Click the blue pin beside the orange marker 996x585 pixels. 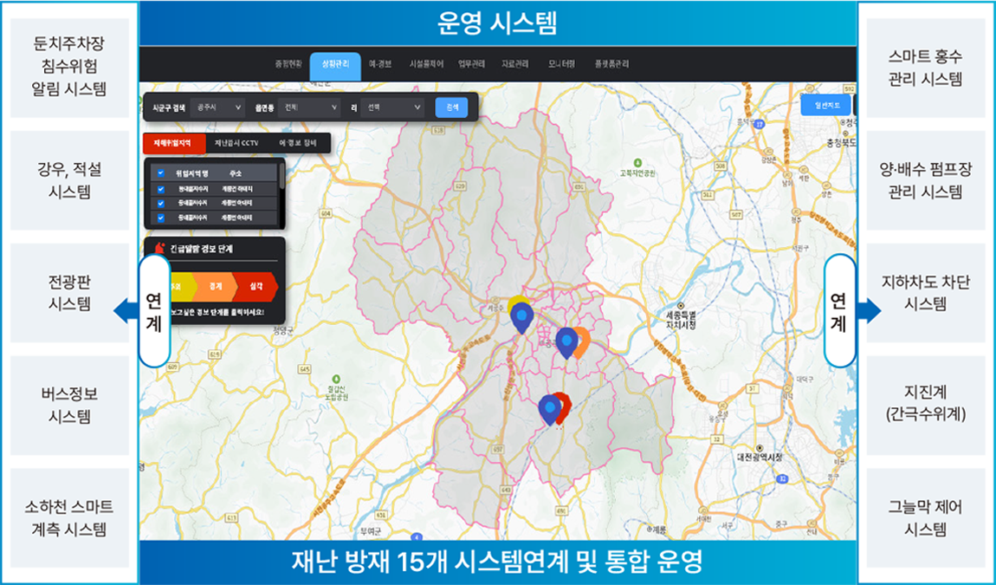[x=566, y=342]
